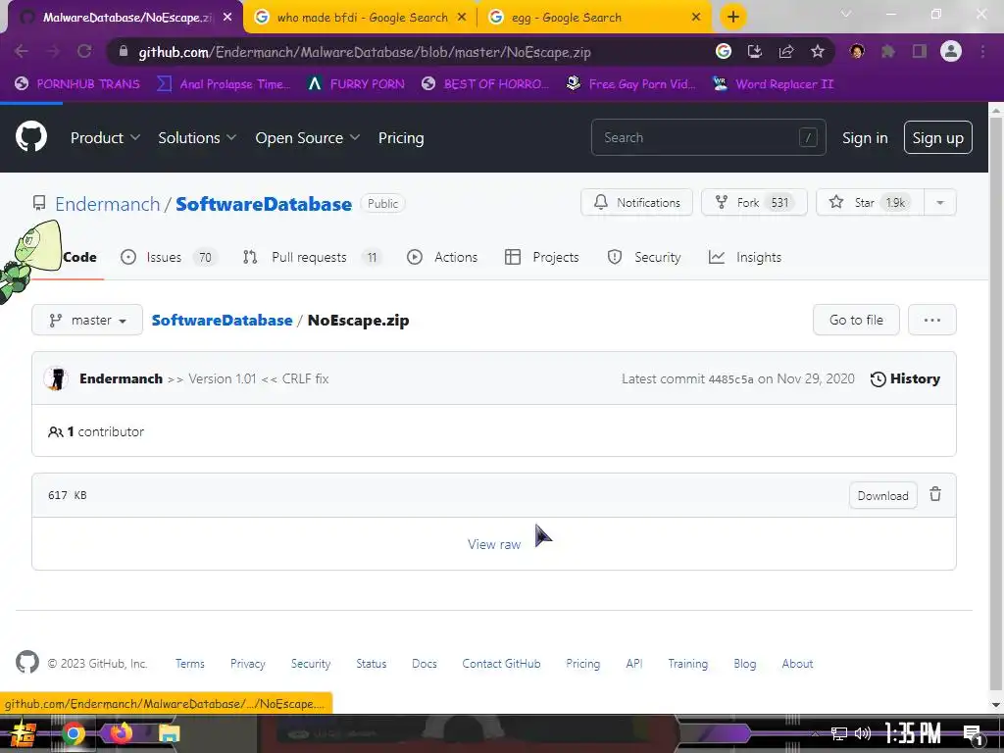Open the Chrome profile avatar

(951, 51)
